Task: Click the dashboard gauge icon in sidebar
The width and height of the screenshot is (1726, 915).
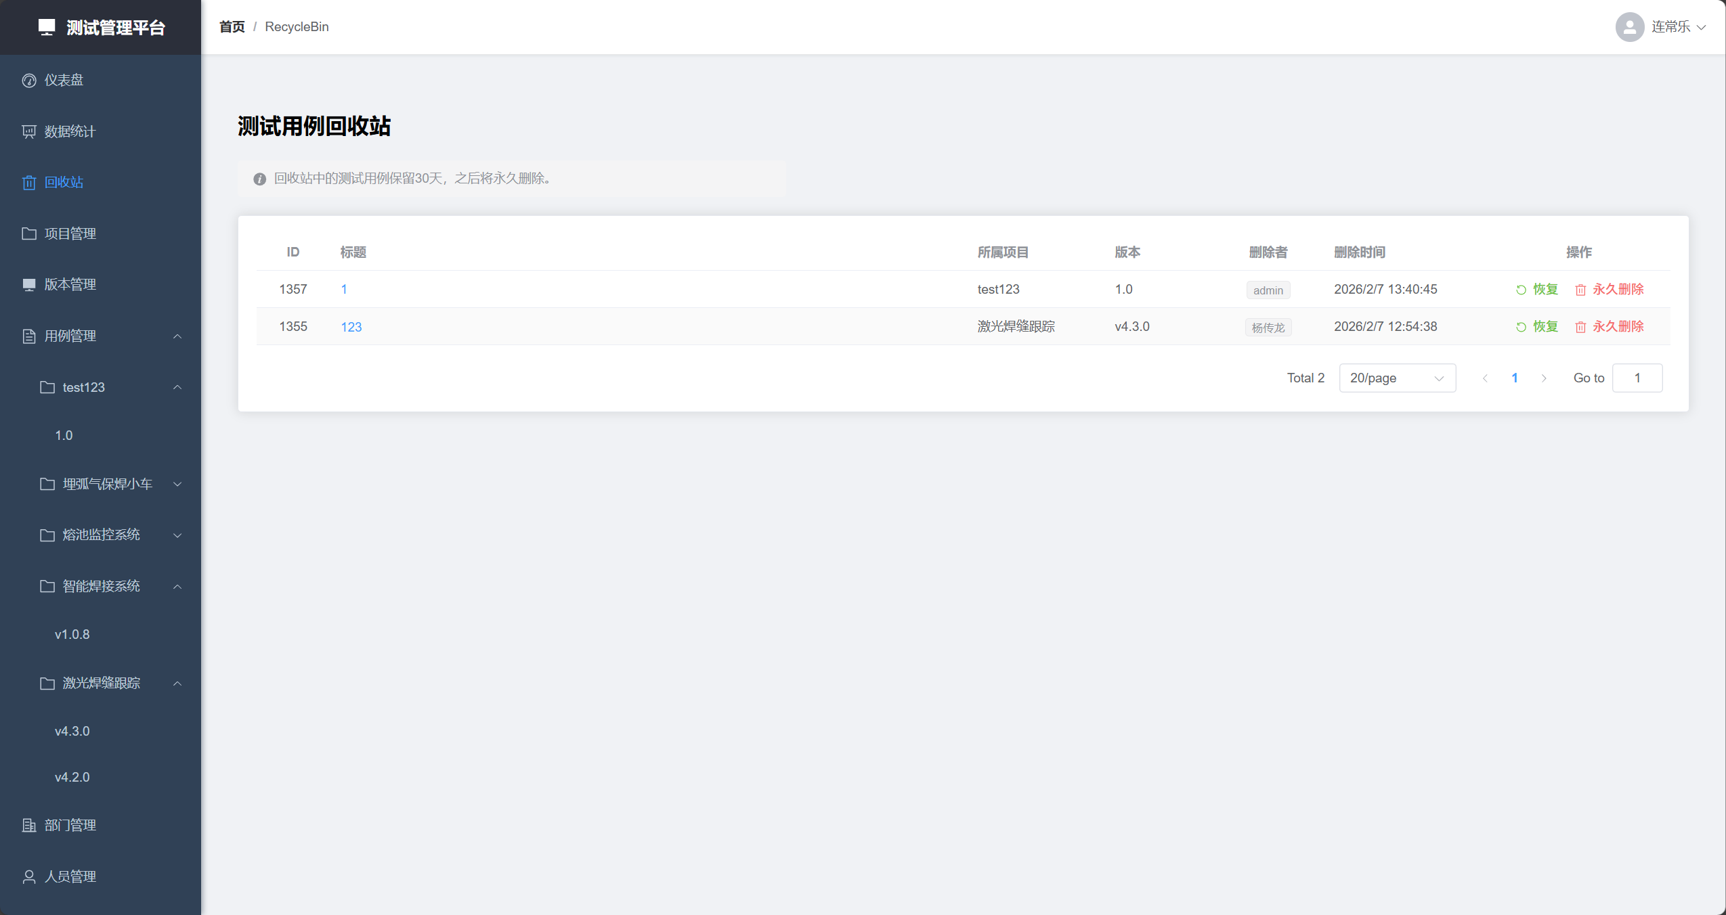Action: 29,81
